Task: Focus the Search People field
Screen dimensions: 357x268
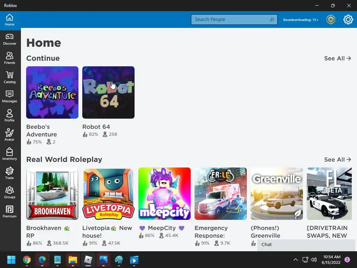Action: (234, 20)
